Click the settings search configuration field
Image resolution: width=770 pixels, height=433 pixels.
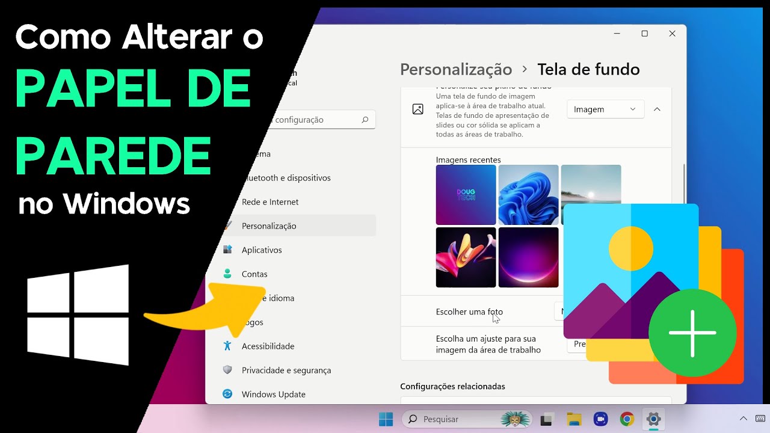(x=318, y=120)
